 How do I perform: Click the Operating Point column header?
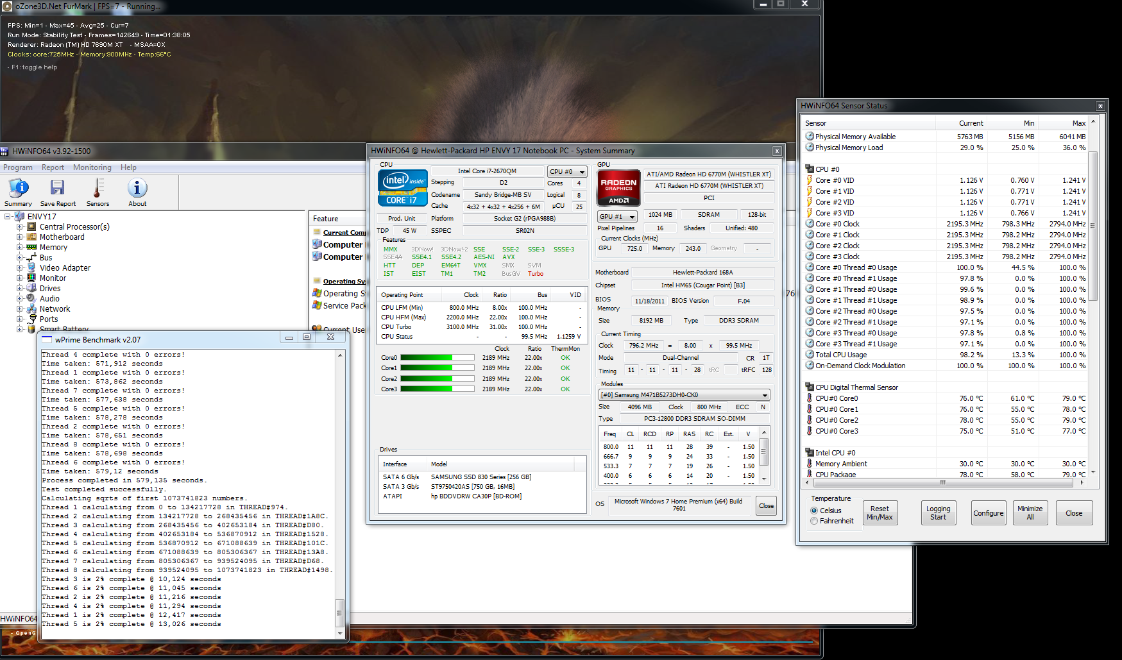coord(409,295)
